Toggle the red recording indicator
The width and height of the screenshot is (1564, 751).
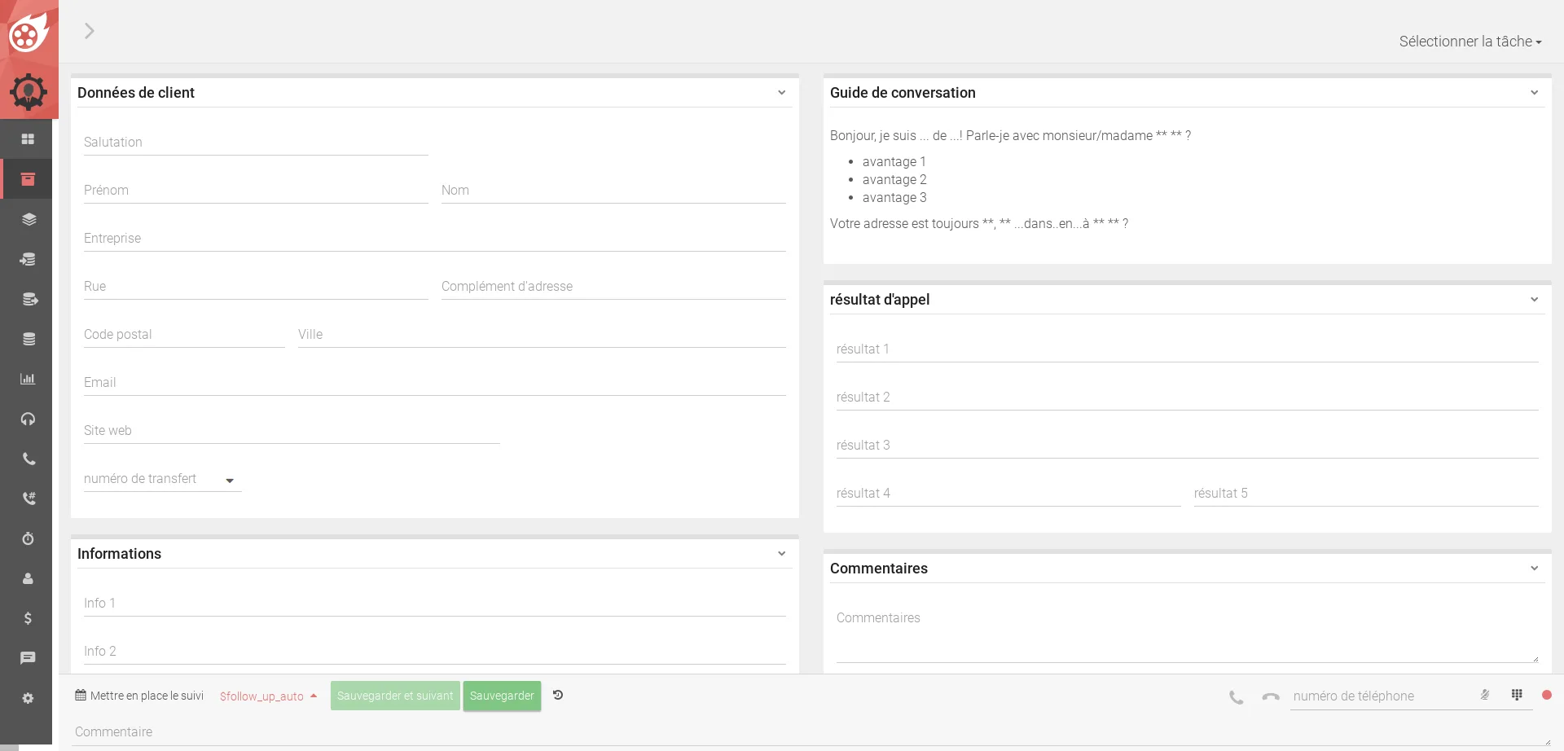coord(1547,695)
